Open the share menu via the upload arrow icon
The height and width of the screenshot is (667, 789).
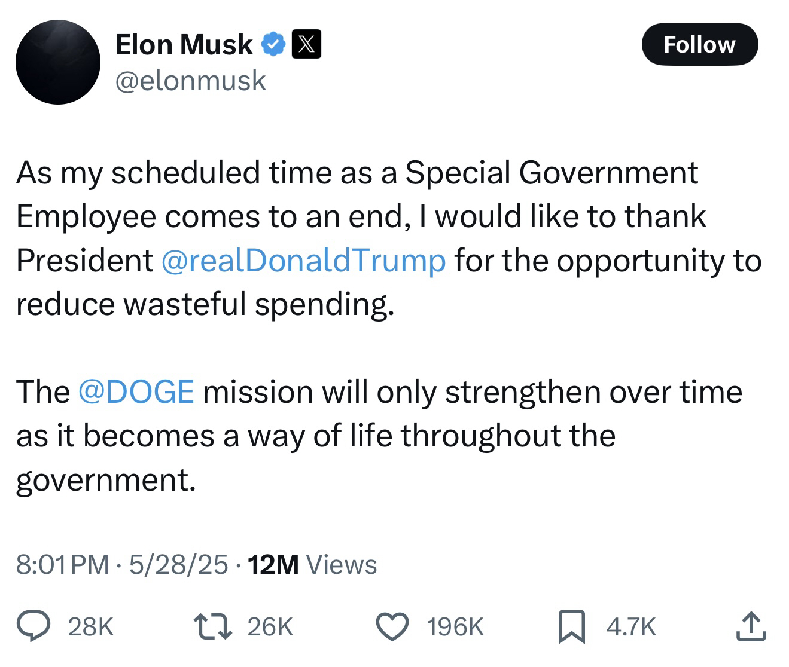click(751, 626)
